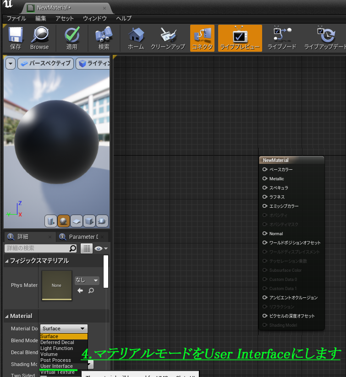Open ファイル menu
Viewport: 346px width, 377px height.
(16, 18)
